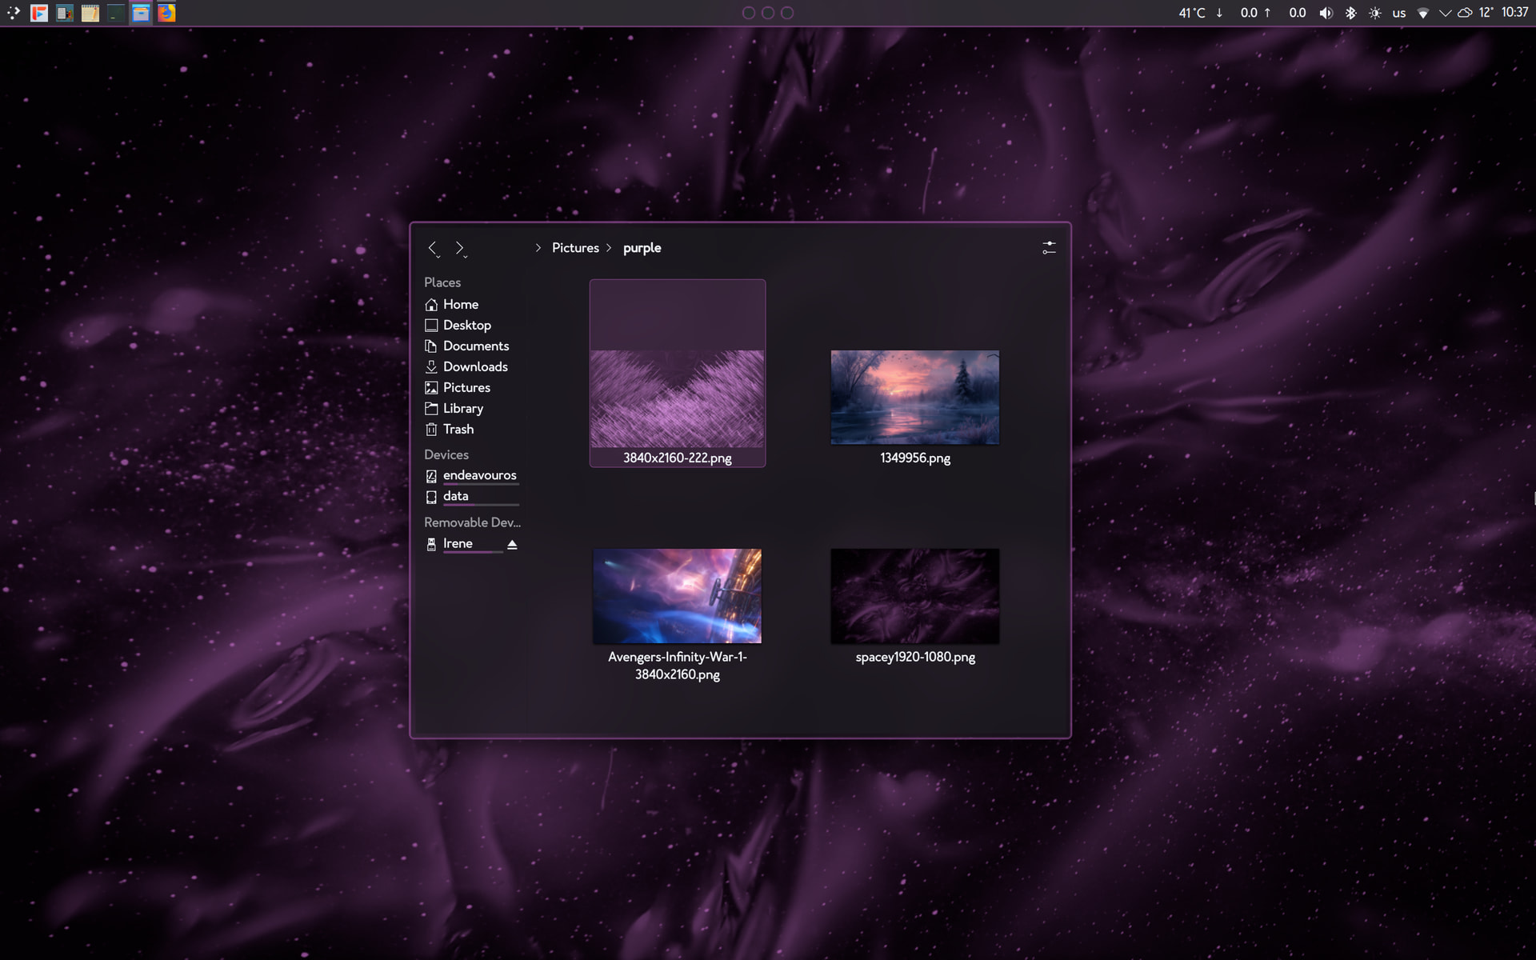The height and width of the screenshot is (960, 1536).
Task: Go back using the left arrow
Action: point(432,248)
